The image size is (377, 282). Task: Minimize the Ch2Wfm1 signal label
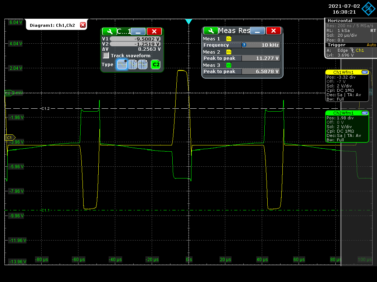(x=364, y=113)
